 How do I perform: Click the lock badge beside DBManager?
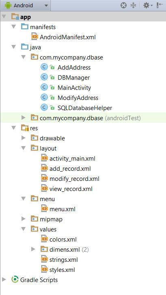(x=52, y=78)
